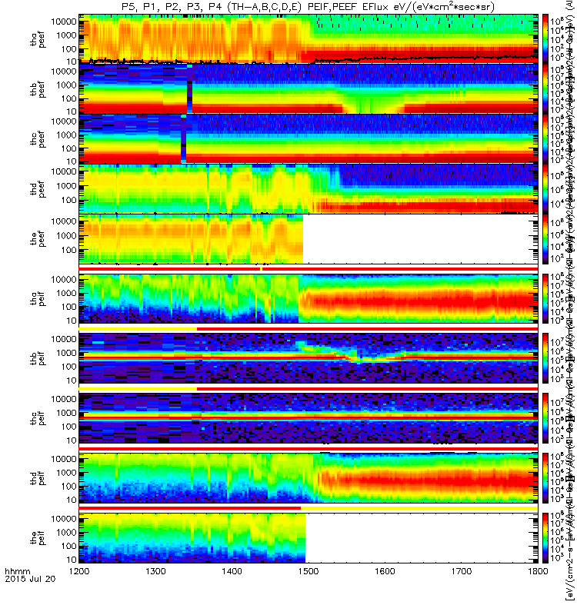
Task: Pick the color bar beside the thb peif panel
Action: [545, 358]
